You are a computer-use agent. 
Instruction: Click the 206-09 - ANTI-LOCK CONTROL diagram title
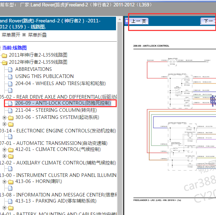click(151, 46)
